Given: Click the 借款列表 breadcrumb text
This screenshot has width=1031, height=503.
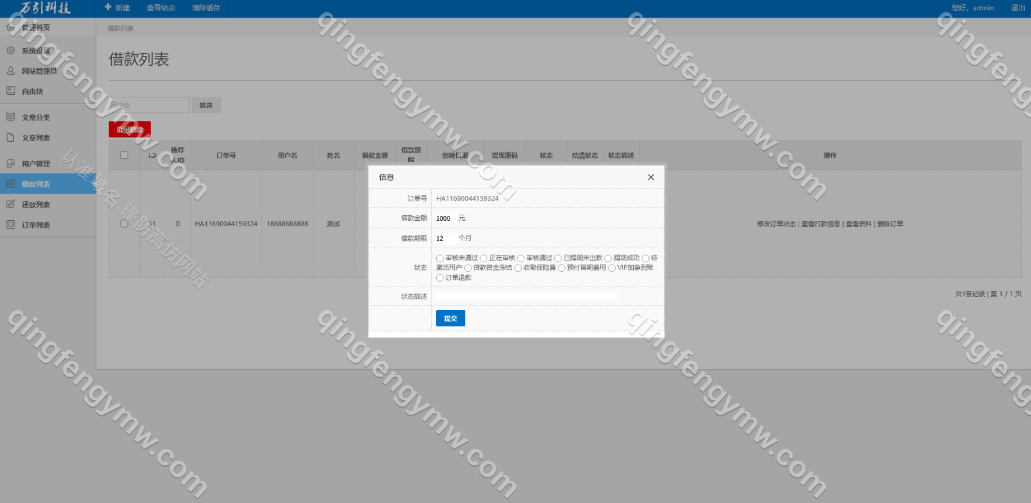Looking at the screenshot, I should pyautogui.click(x=120, y=29).
